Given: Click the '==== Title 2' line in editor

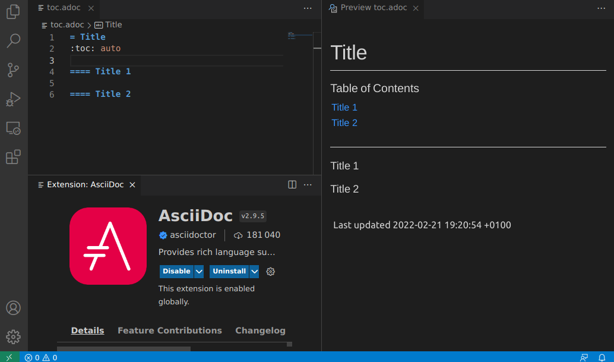Looking at the screenshot, I should [100, 94].
